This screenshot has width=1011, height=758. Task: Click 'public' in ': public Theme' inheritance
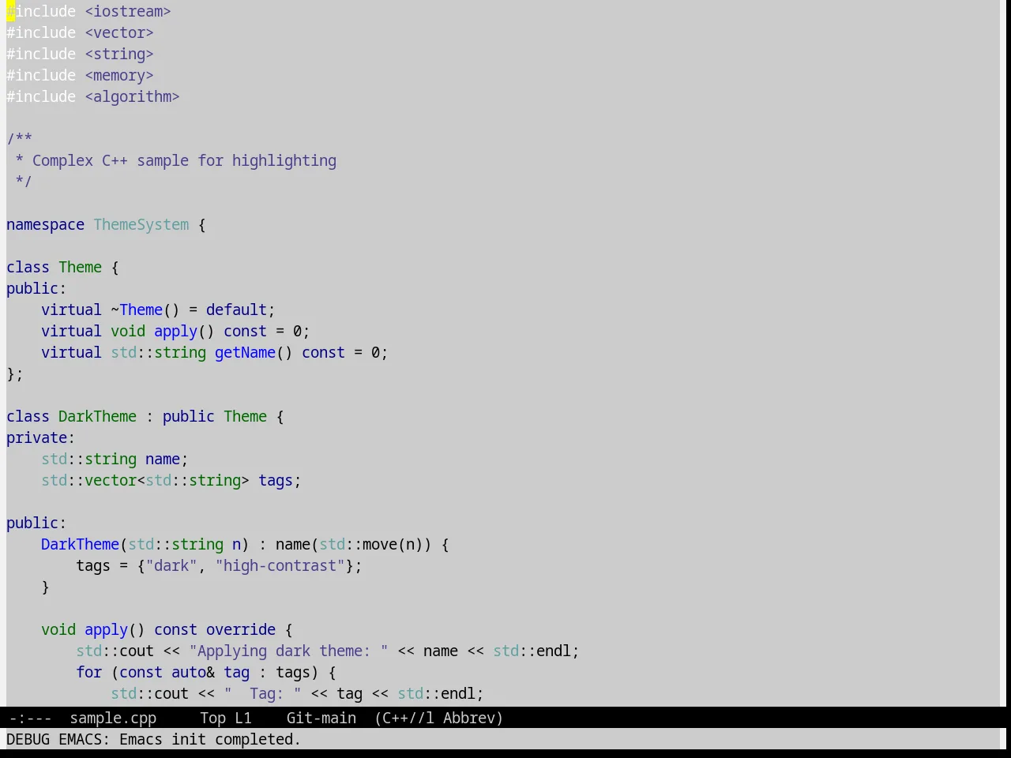(x=188, y=416)
